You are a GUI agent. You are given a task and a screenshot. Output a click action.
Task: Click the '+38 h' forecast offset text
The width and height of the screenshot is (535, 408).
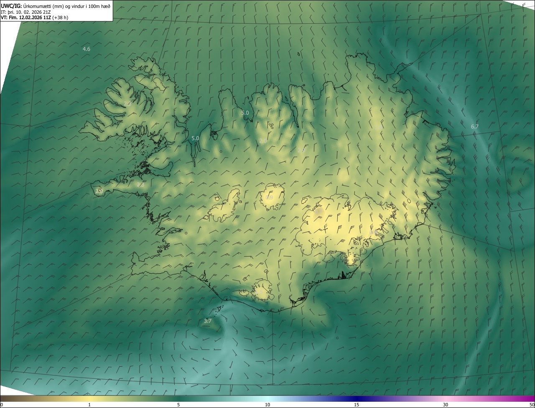tap(60, 18)
